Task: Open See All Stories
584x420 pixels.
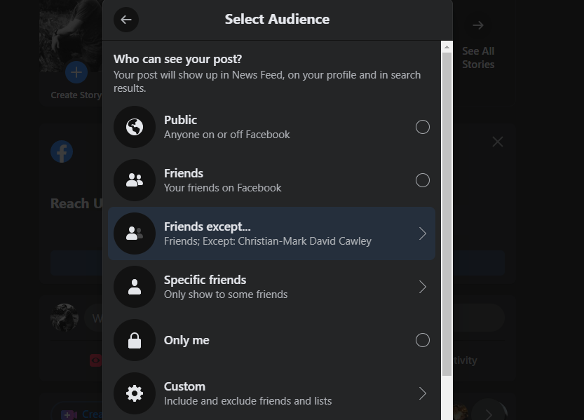Action: point(478,57)
